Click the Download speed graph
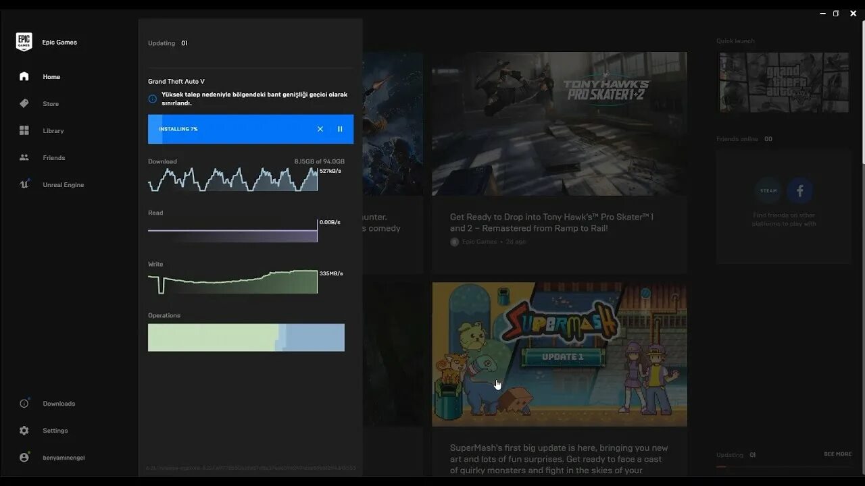Viewport: 865px width, 486px height. tap(233, 179)
